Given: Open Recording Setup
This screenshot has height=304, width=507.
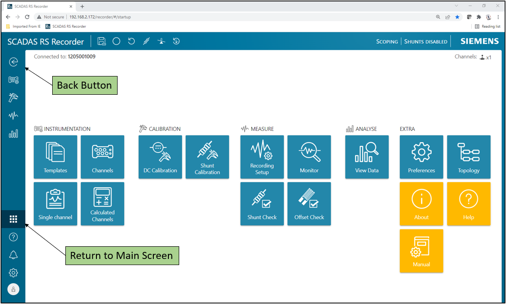Looking at the screenshot, I should tap(262, 157).
